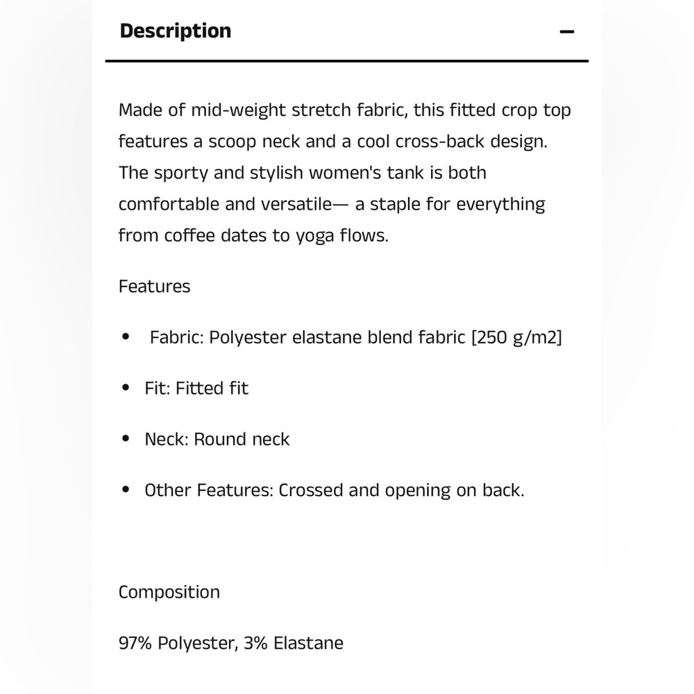Click the Fit: Fitted fit bullet

(x=196, y=388)
